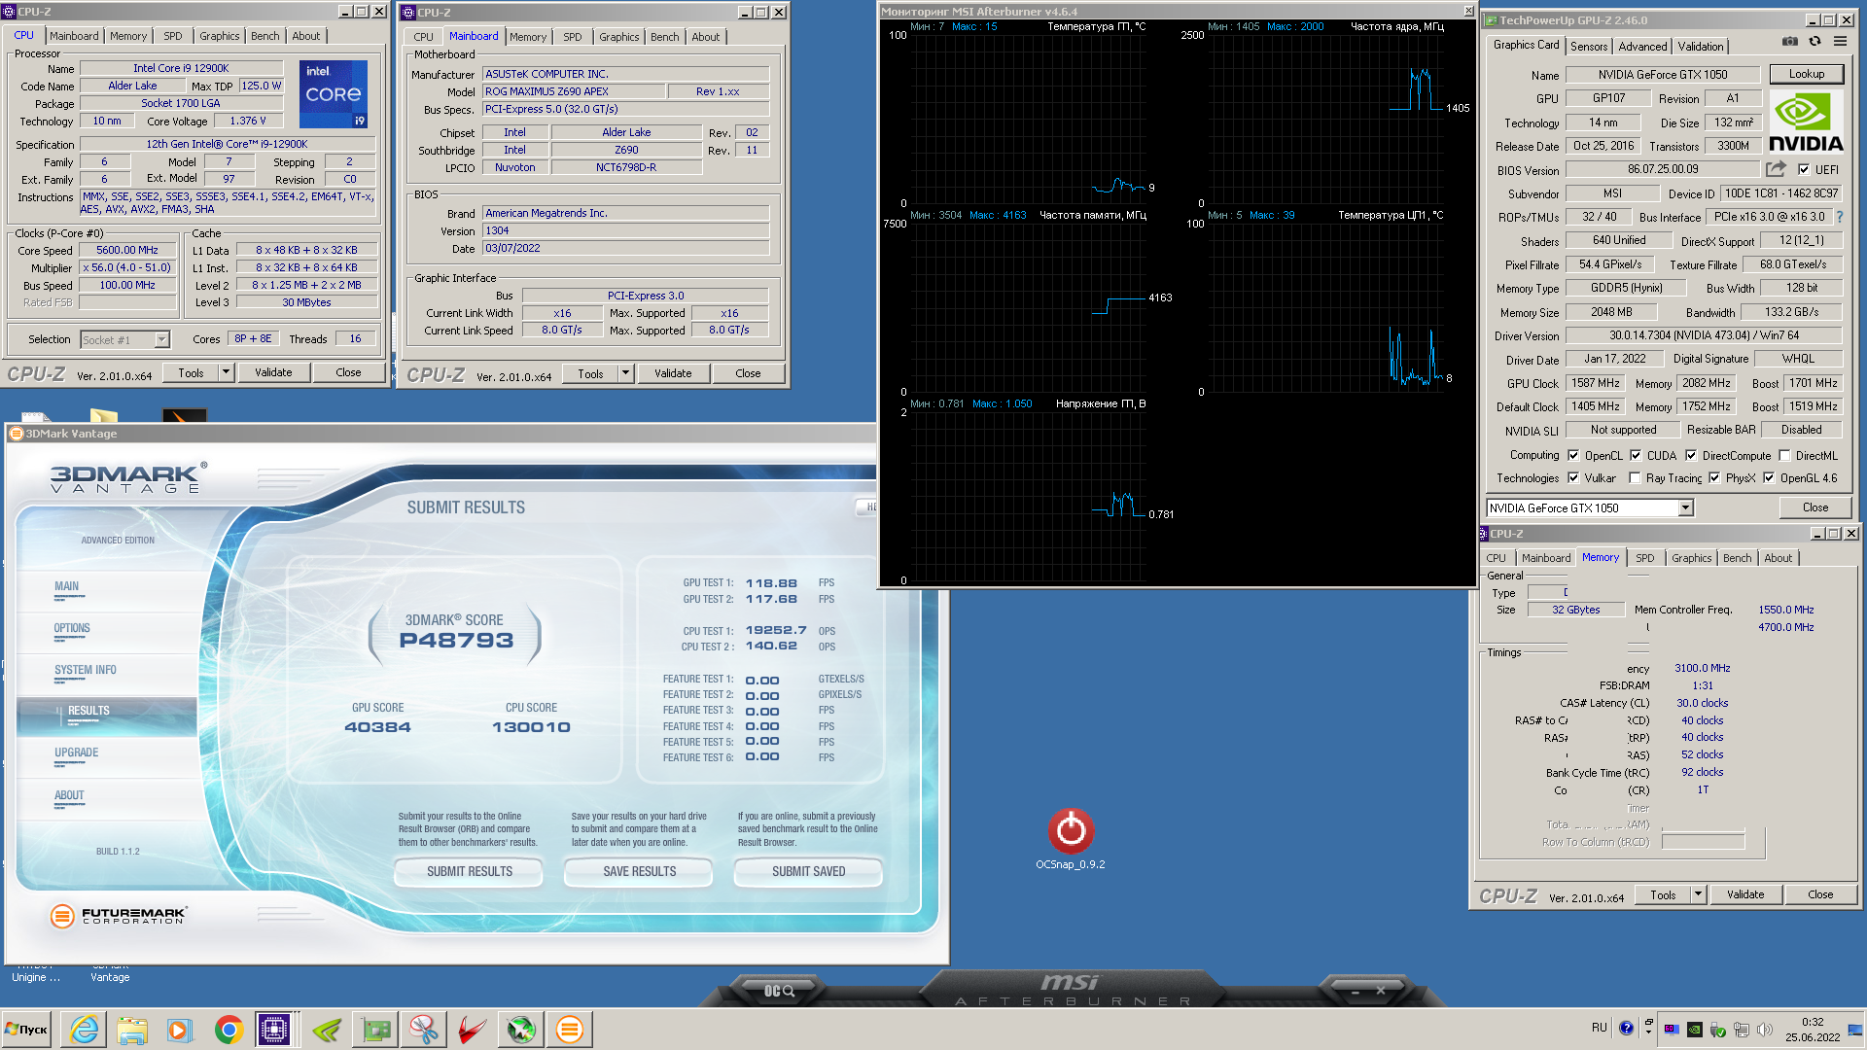Image resolution: width=1867 pixels, height=1050 pixels.
Task: Click the green globe-arrow taskbar icon
Action: [521, 1029]
